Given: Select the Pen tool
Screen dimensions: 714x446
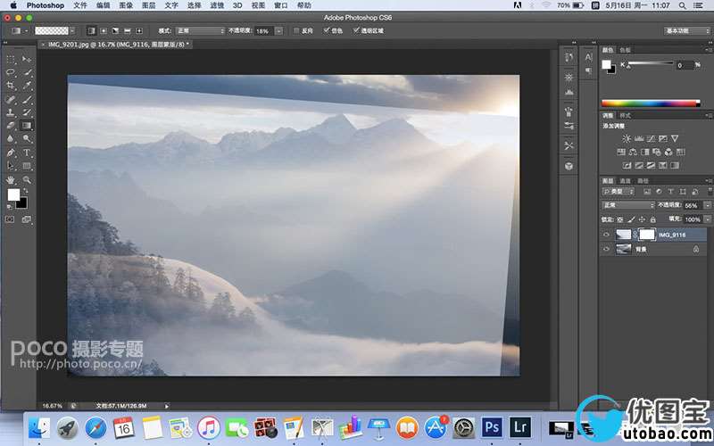Looking at the screenshot, I should click(11, 153).
